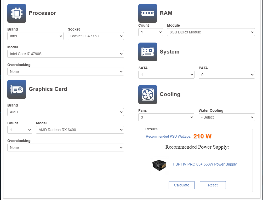Click the Graphics Card icon
The width and height of the screenshot is (263, 200).
click(17, 89)
